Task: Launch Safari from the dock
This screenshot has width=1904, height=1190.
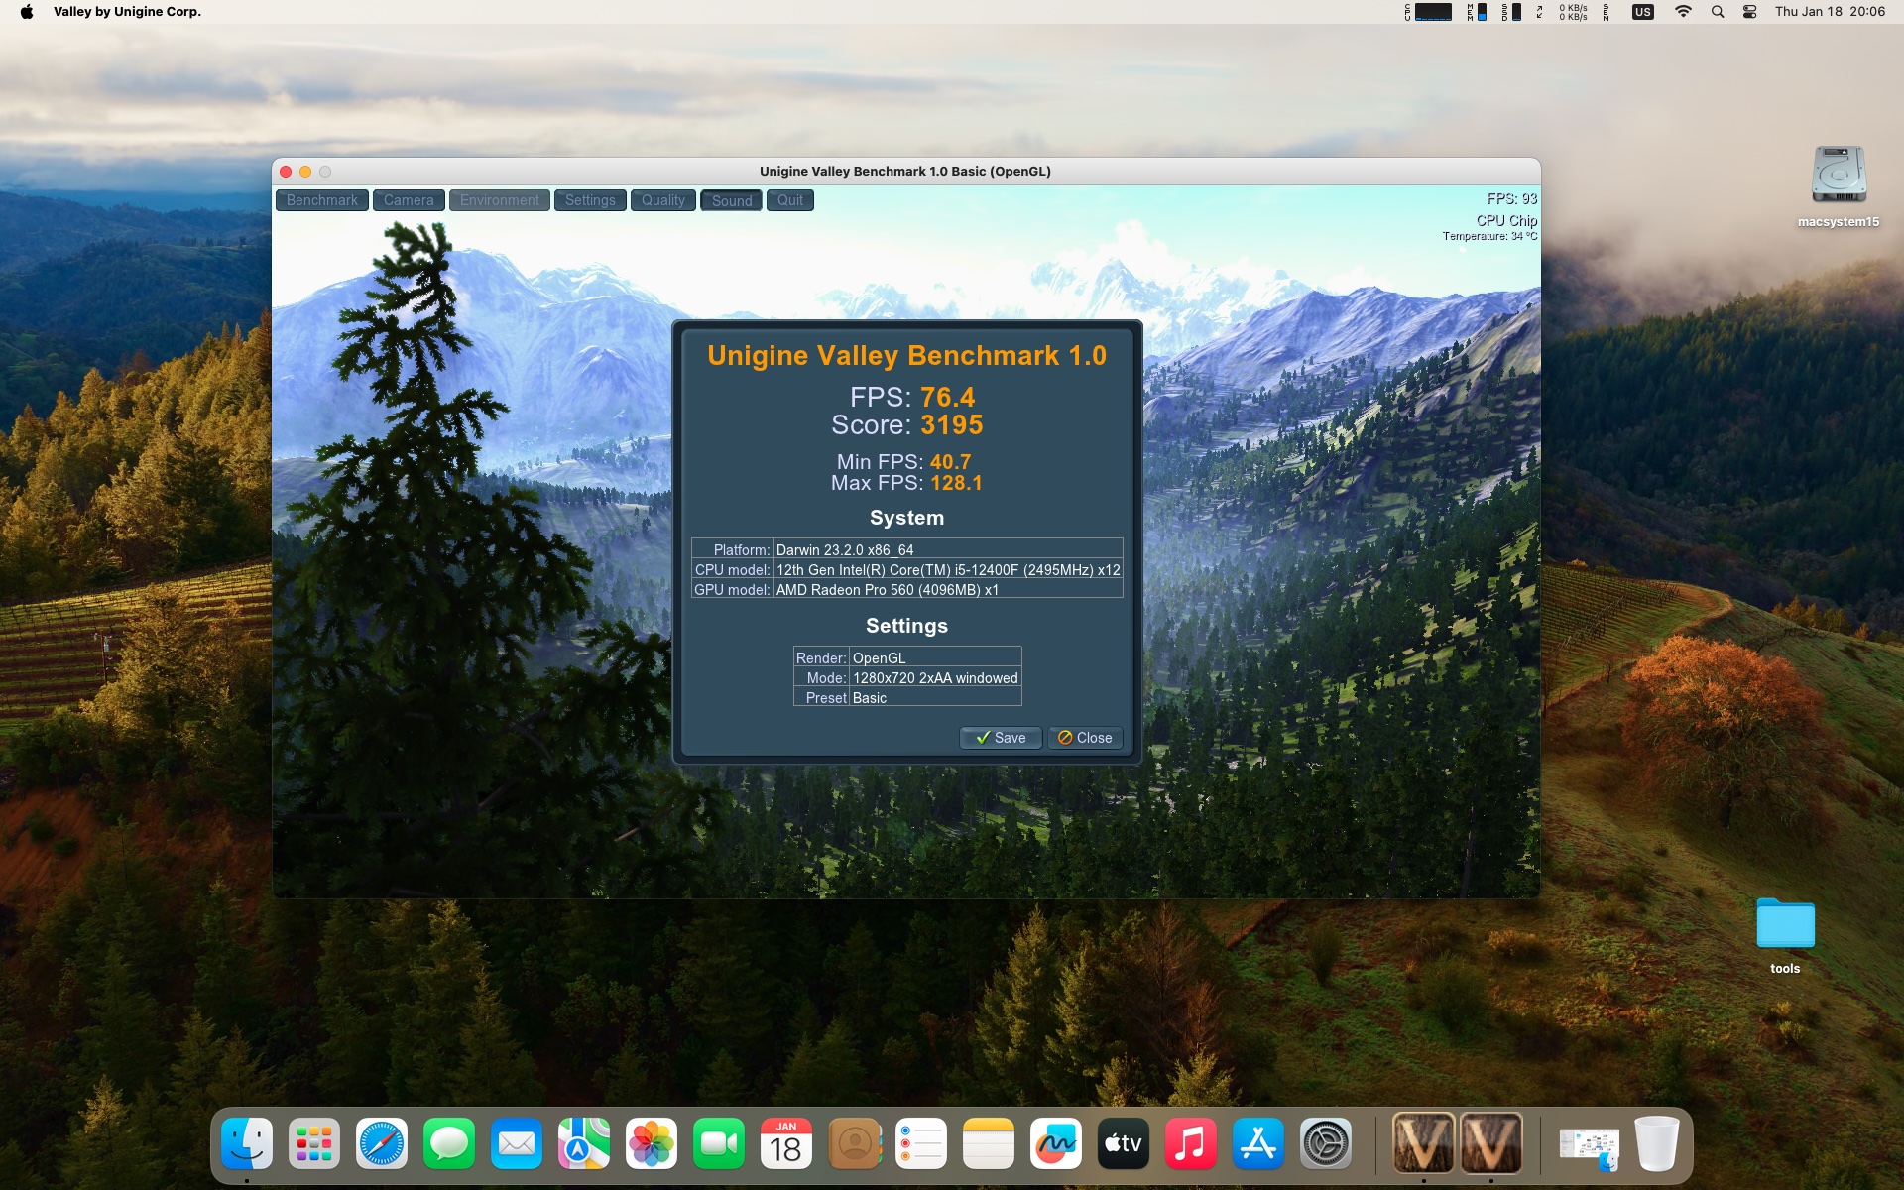Action: (382, 1143)
